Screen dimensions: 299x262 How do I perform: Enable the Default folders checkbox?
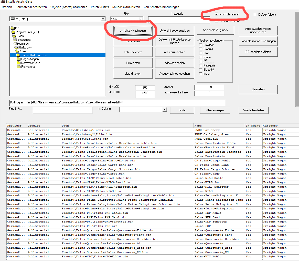point(255,15)
